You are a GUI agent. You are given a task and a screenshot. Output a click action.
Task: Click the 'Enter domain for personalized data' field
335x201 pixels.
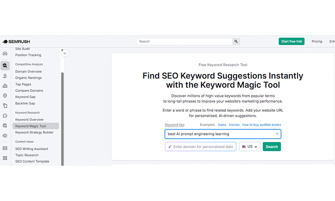pos(201,147)
